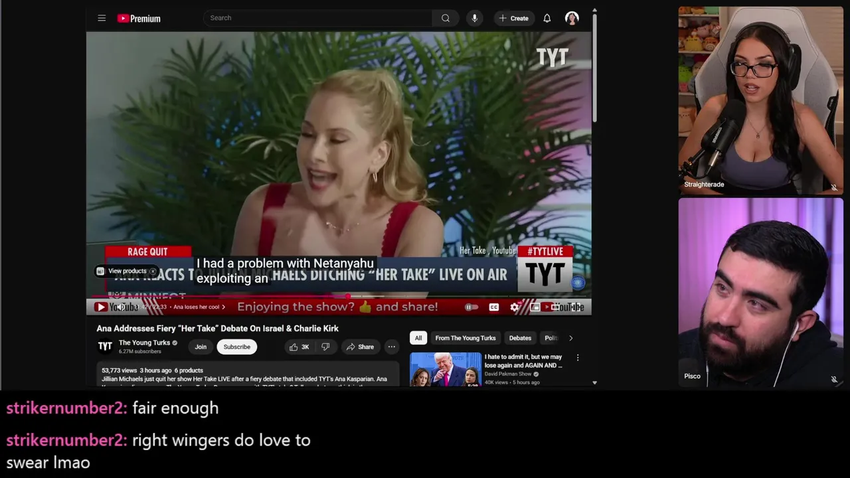Click muted mic icon on Straighterade cam
Image resolution: width=850 pixels, height=478 pixels.
tap(834, 187)
